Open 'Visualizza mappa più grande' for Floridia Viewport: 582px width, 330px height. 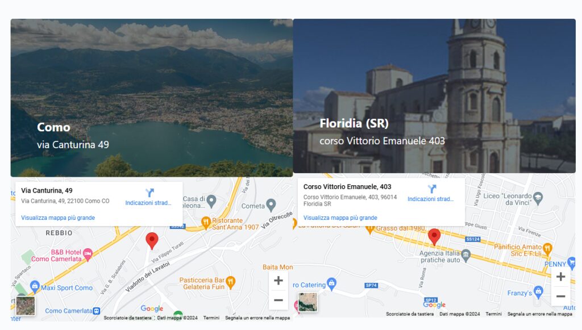coord(340,218)
